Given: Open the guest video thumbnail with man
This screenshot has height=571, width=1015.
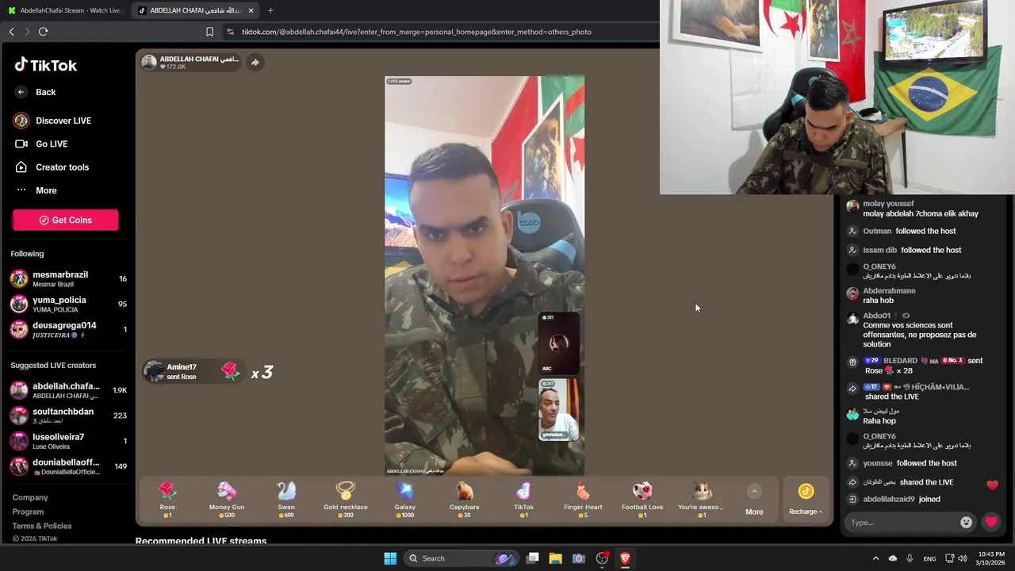Looking at the screenshot, I should coord(558,409).
